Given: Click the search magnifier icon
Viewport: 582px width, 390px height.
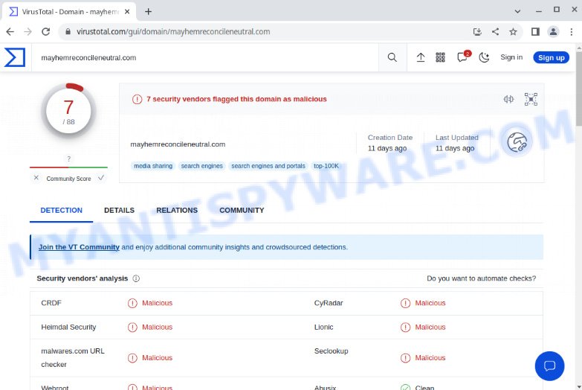Looking at the screenshot, I should (392, 57).
